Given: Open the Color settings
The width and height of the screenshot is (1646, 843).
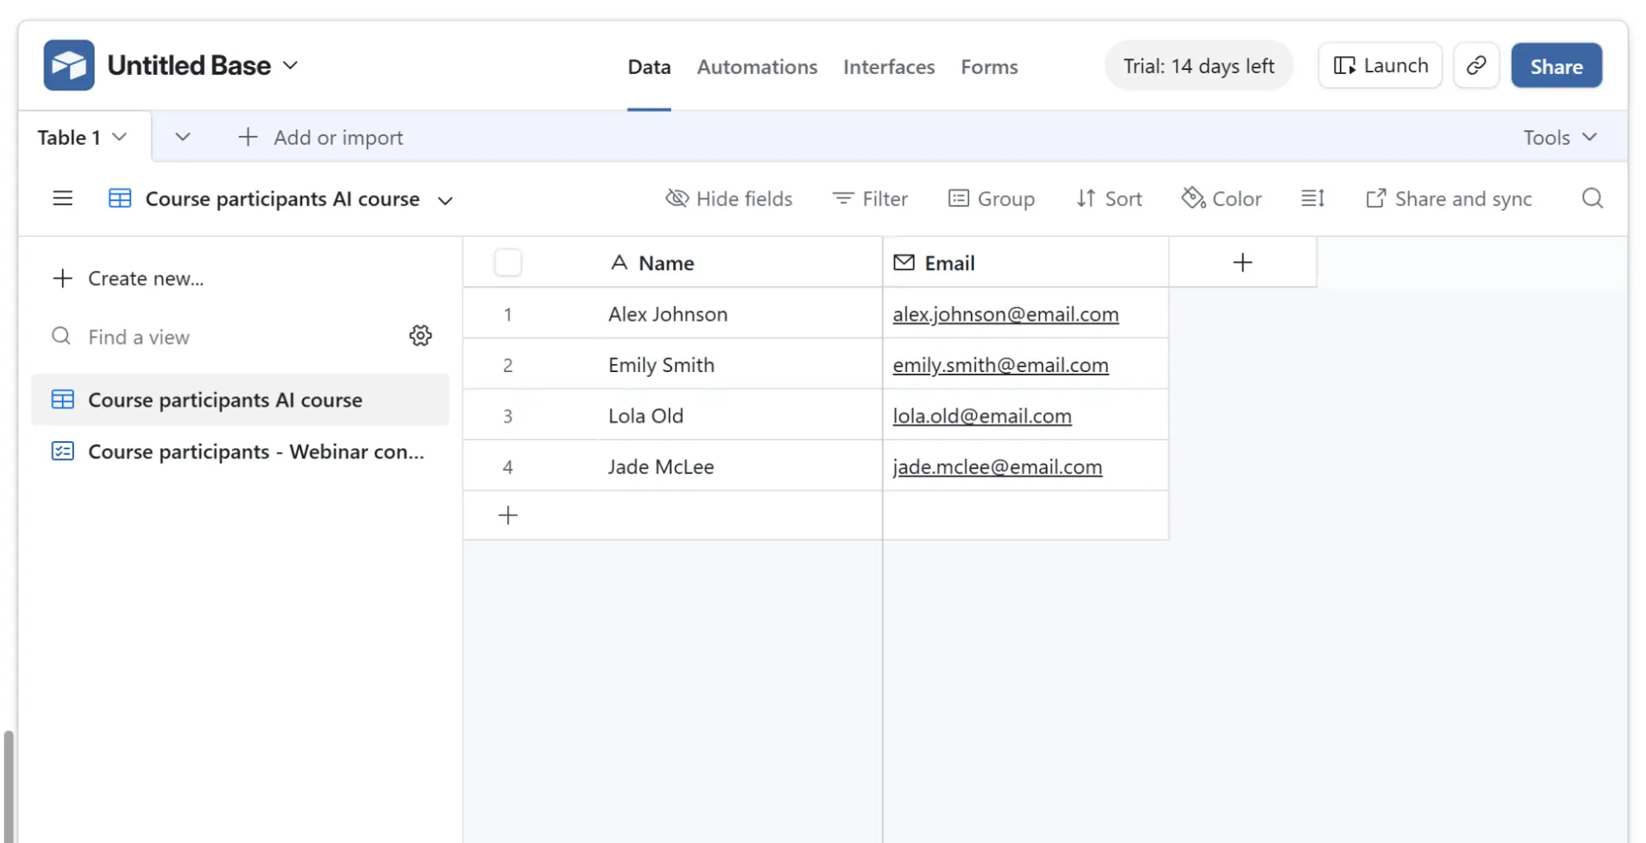Looking at the screenshot, I should pos(1221,198).
